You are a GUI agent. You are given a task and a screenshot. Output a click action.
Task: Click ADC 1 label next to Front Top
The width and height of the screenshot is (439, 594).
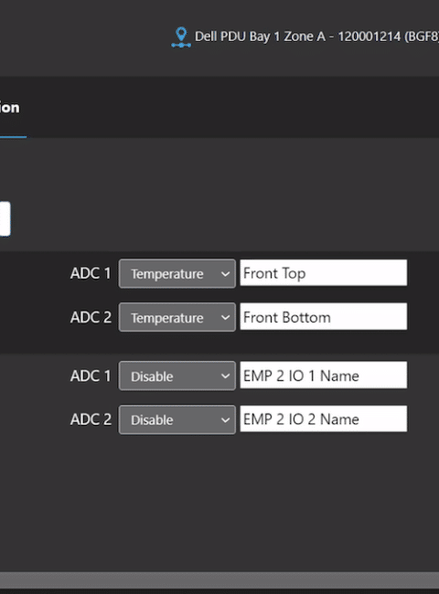click(x=91, y=273)
